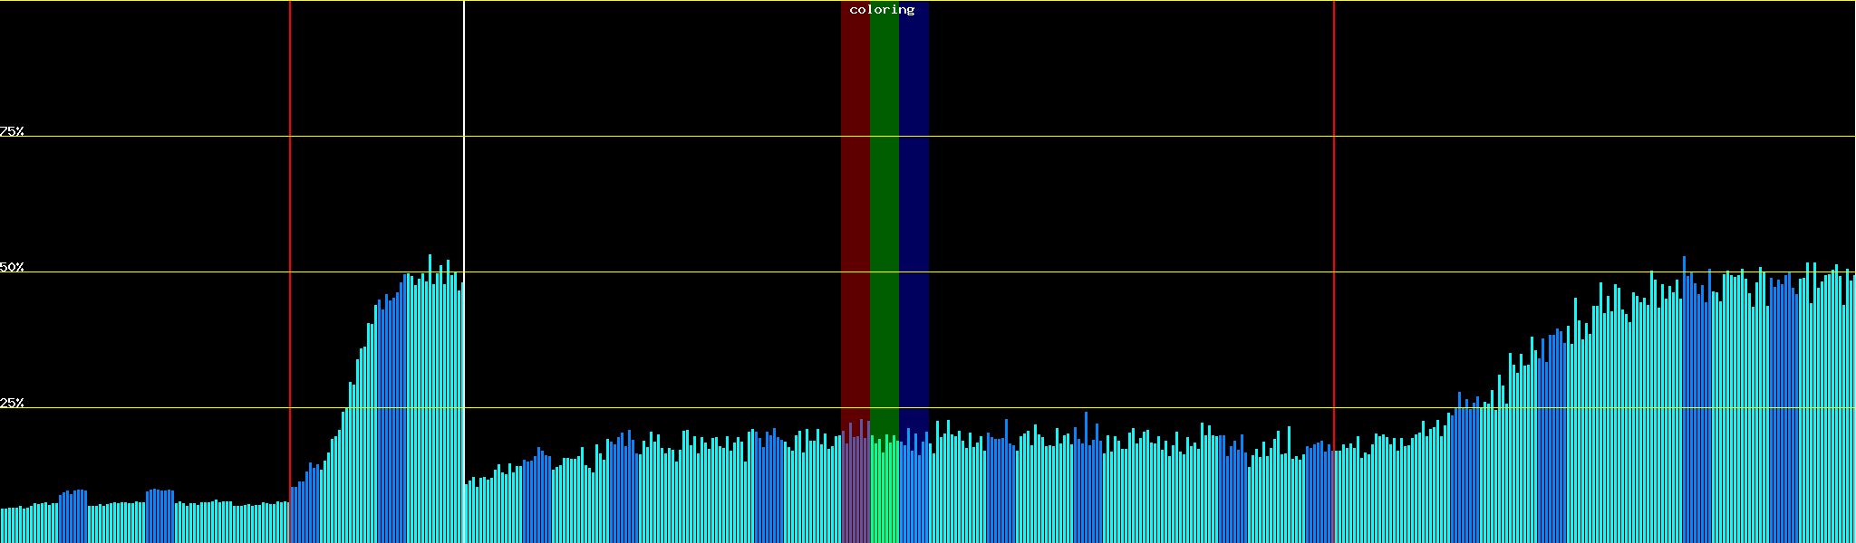1856x543 pixels.
Task: Click the 75% axis label
Action: pos(12,131)
